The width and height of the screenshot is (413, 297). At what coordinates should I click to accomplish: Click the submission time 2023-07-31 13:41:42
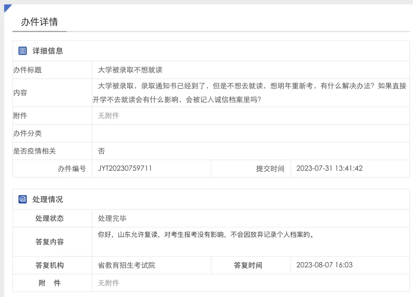coord(329,168)
